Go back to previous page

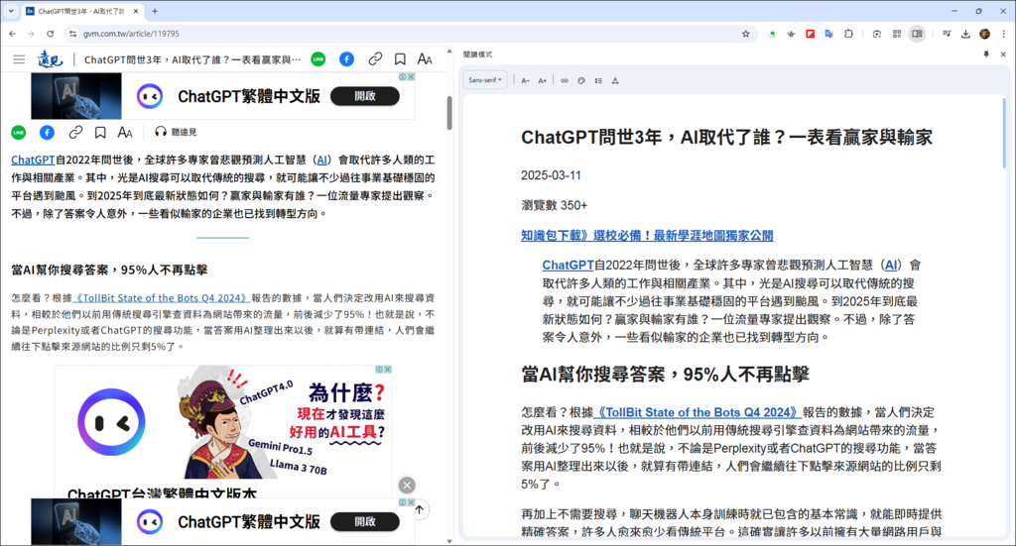12,34
